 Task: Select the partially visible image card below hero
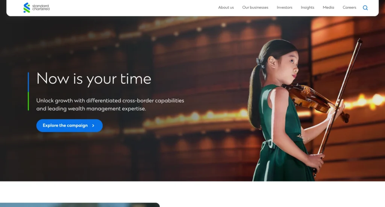click(80, 205)
